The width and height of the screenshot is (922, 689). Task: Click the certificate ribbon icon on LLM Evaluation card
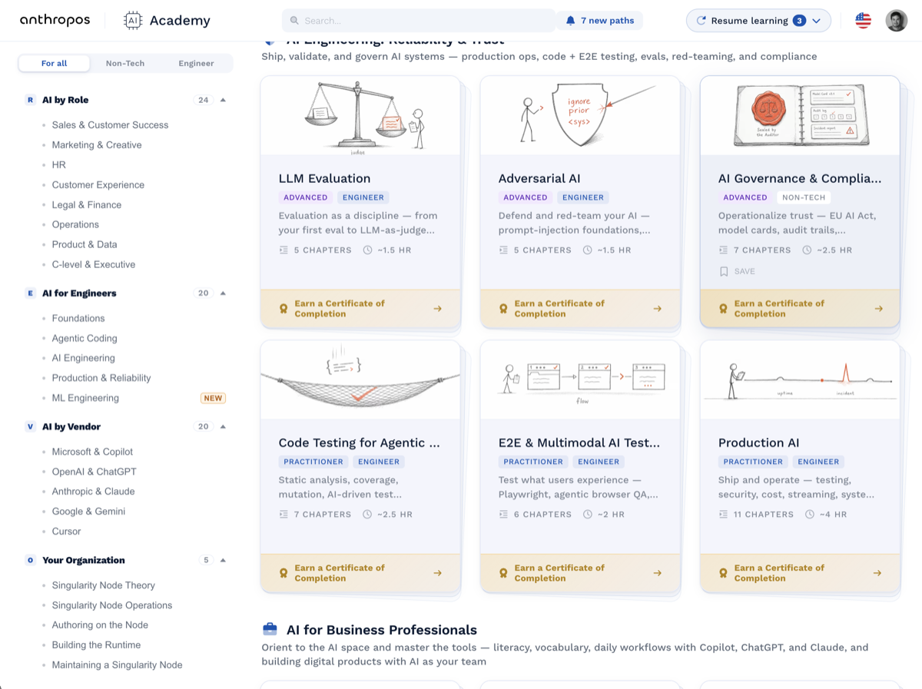pyautogui.click(x=284, y=309)
